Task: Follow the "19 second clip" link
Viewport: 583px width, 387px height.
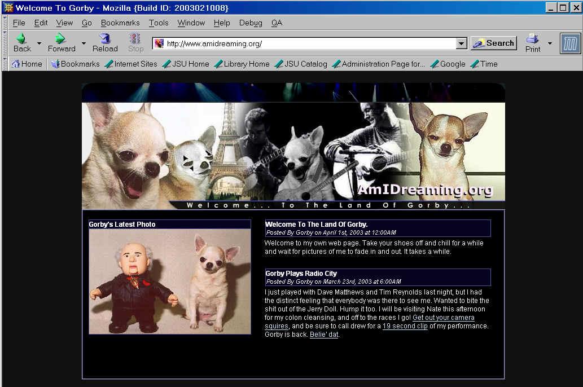Action: 405,326
